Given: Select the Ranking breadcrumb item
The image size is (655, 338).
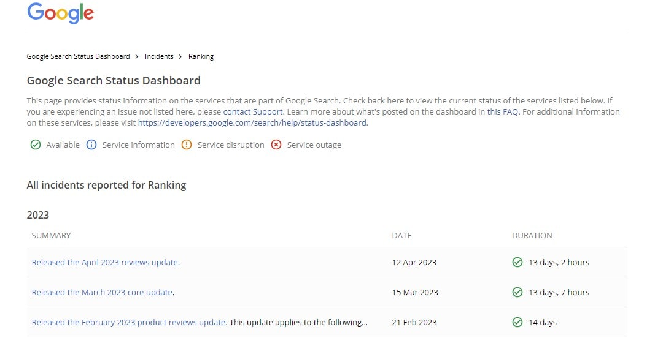Looking at the screenshot, I should (x=201, y=56).
